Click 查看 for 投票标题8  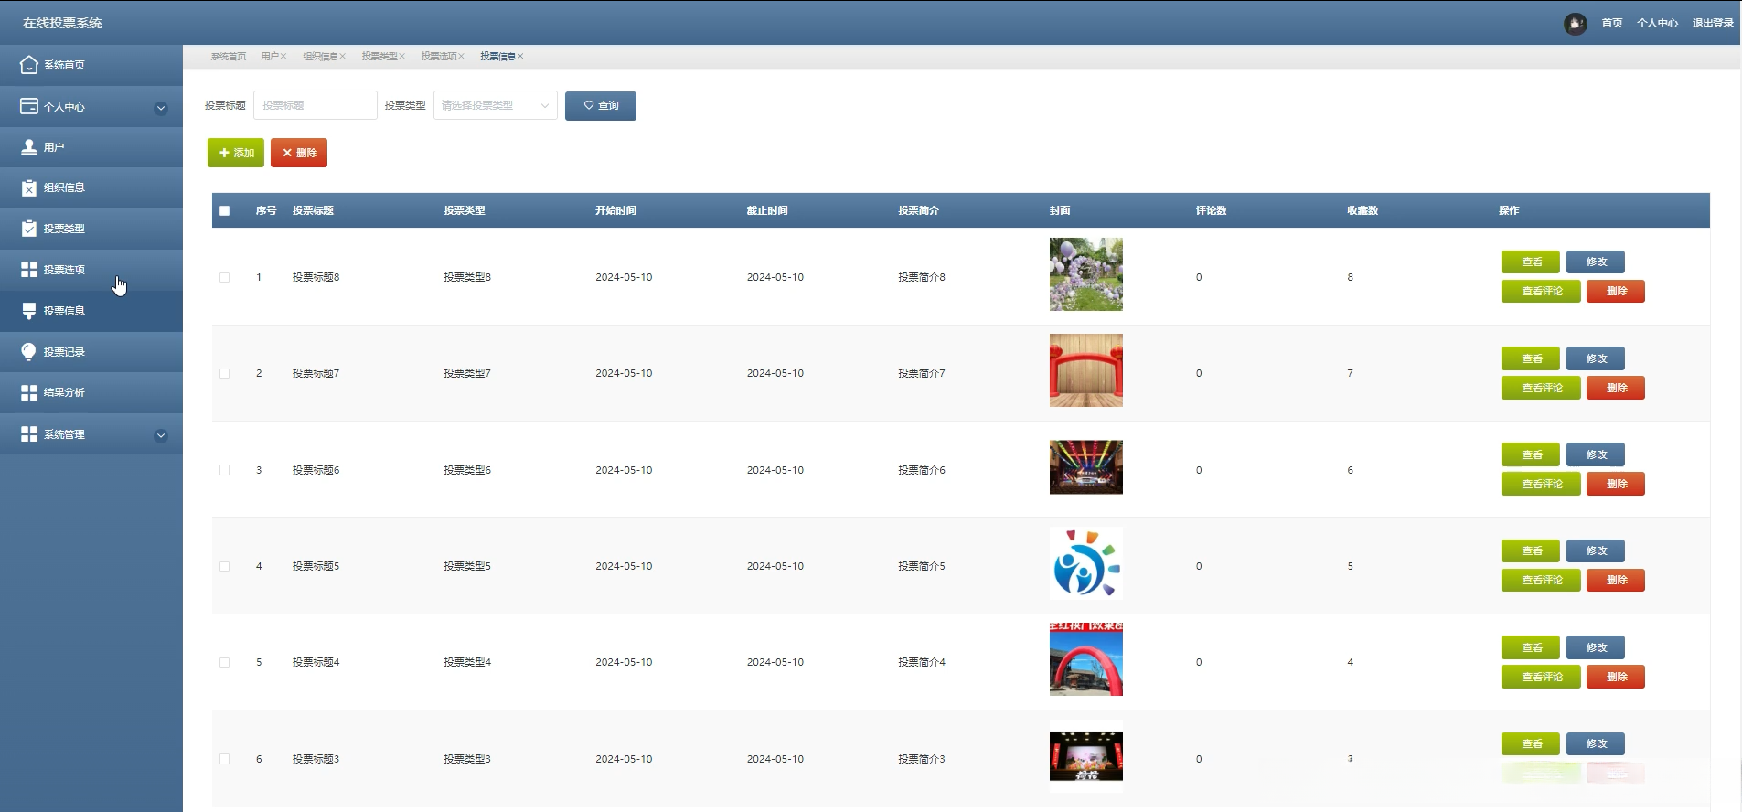point(1531,262)
